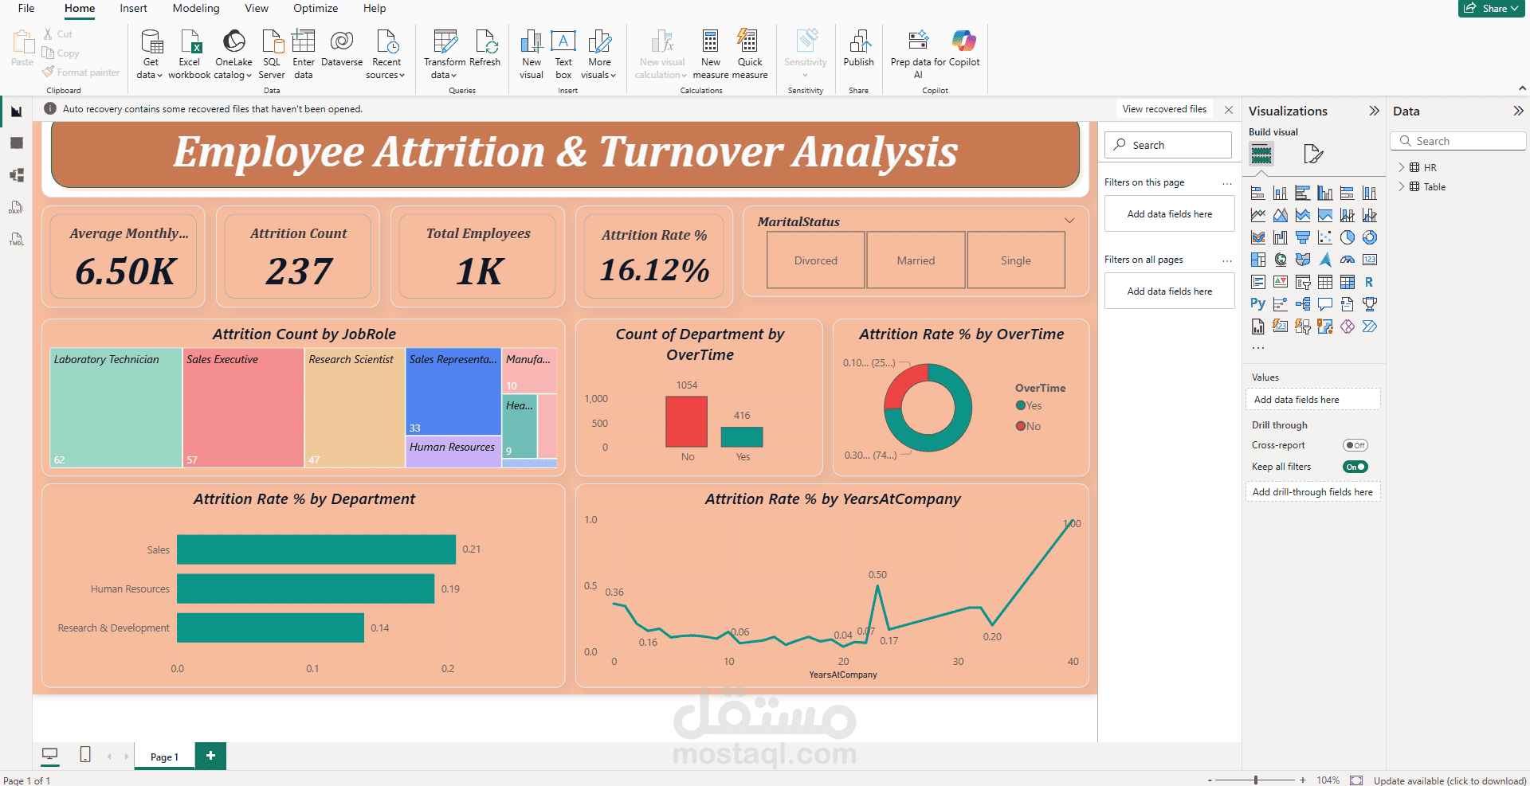Viewport: 1530px width, 786px height.
Task: Select the R script visual
Action: 1370,282
